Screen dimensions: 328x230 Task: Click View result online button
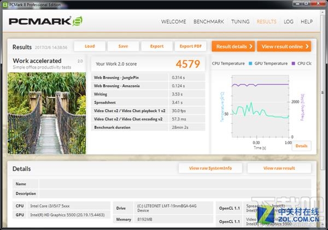tap(284, 46)
